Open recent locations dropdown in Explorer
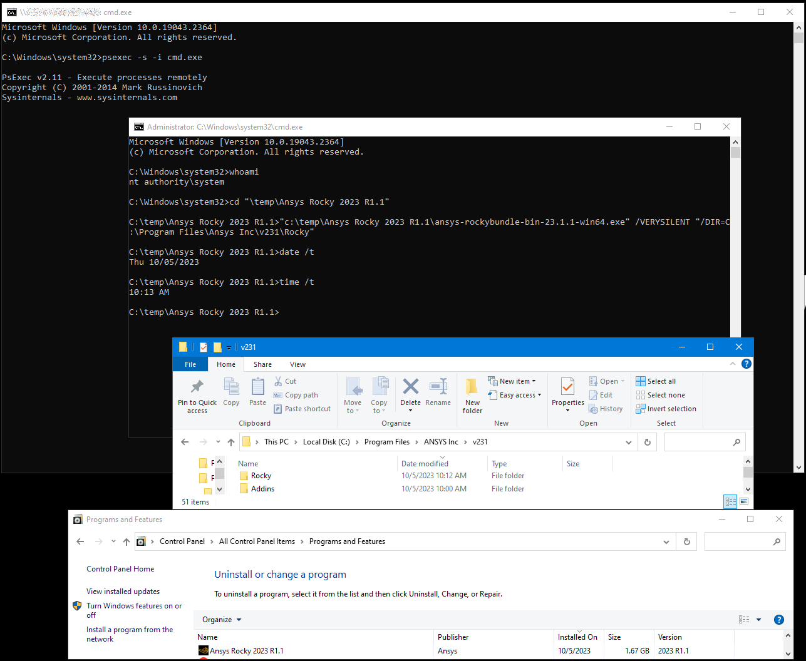The height and width of the screenshot is (661, 806). click(x=218, y=442)
